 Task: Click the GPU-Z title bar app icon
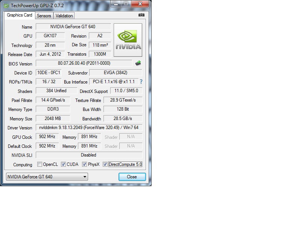(6, 6)
